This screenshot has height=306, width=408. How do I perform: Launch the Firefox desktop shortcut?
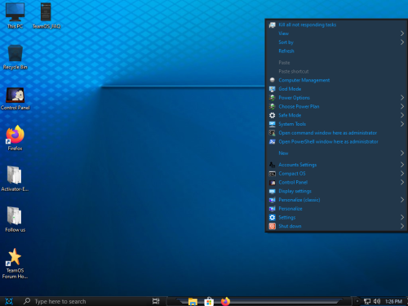tap(16, 138)
